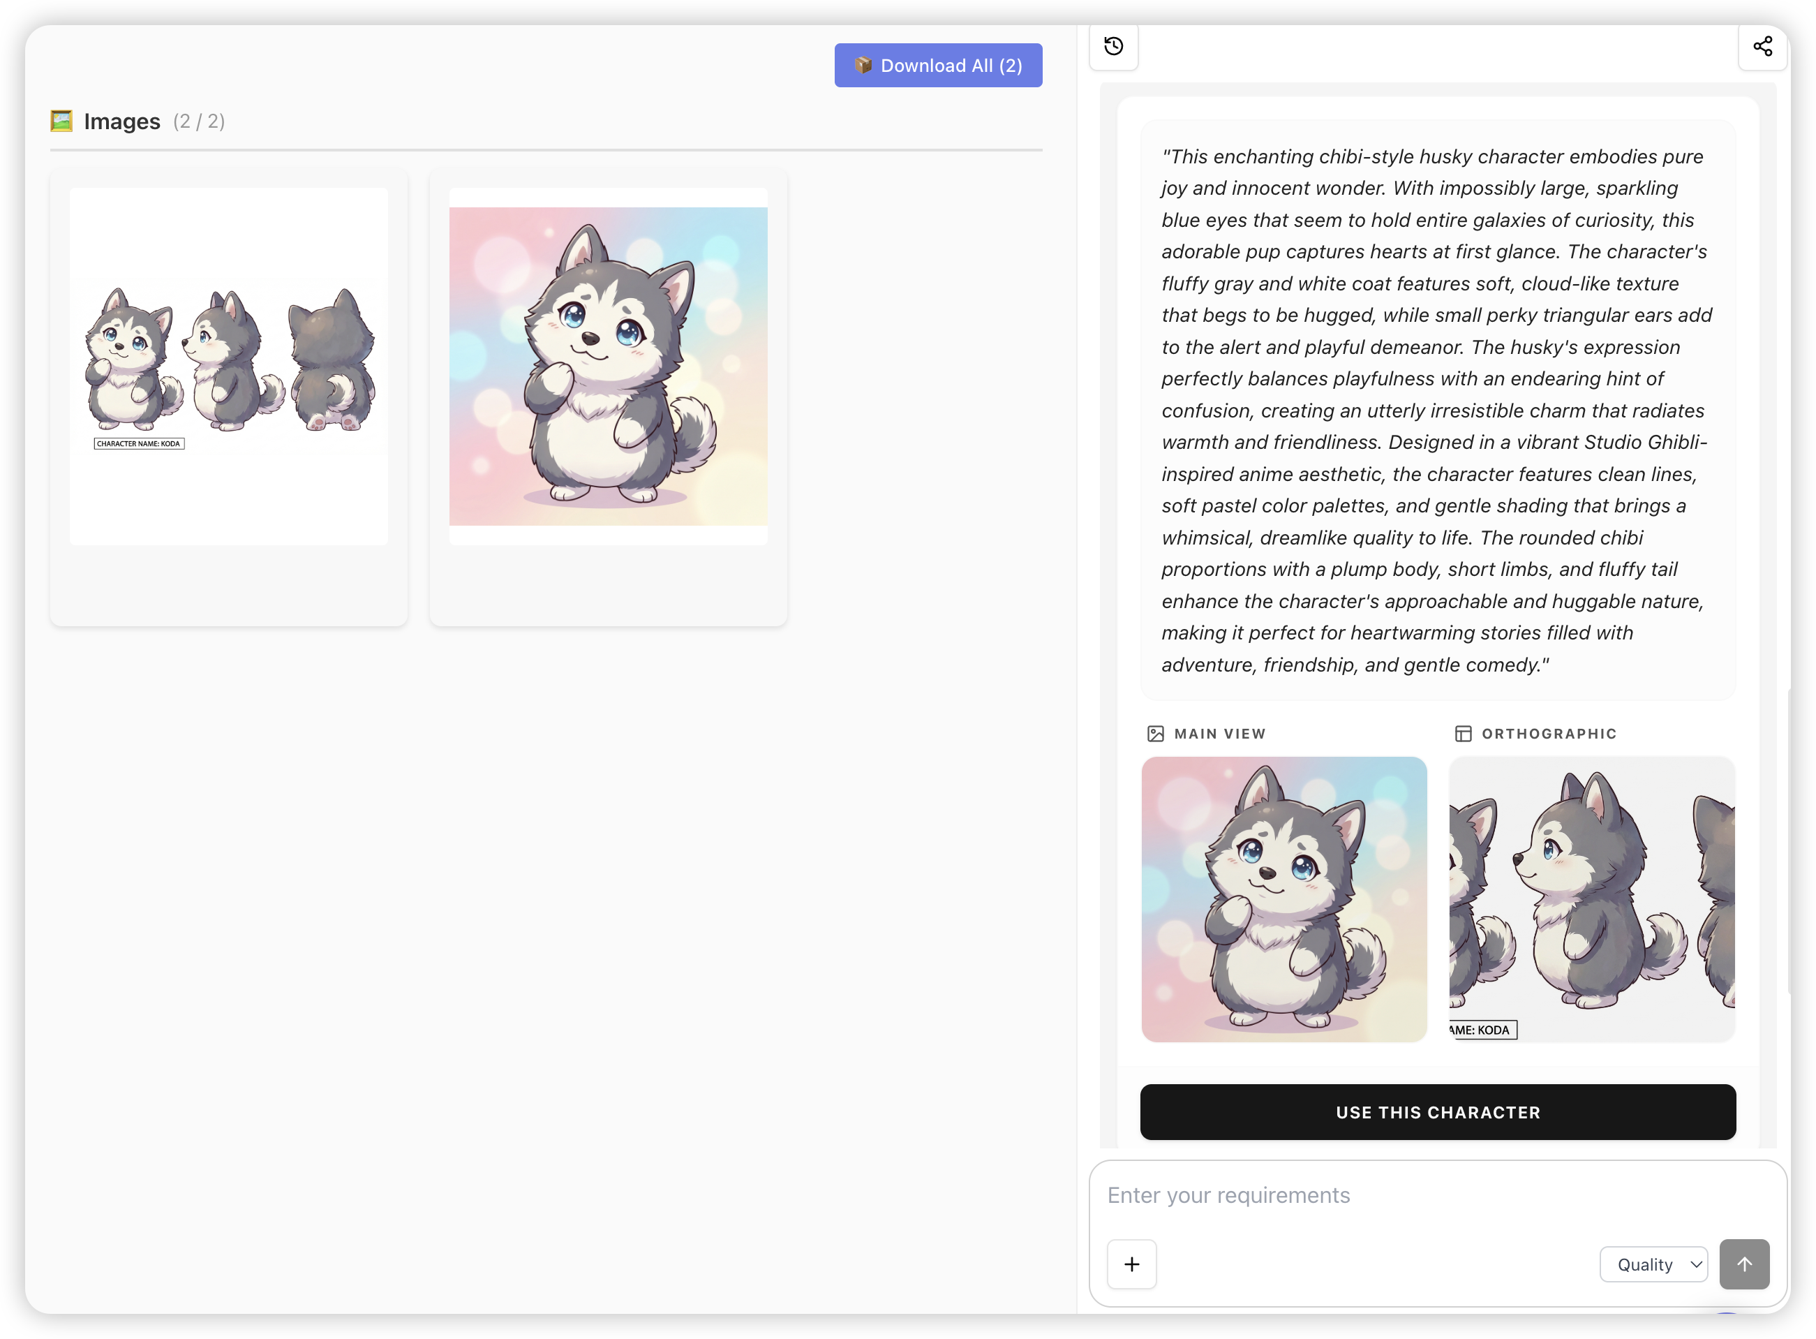Click the image count (2 / 2)

tap(198, 121)
